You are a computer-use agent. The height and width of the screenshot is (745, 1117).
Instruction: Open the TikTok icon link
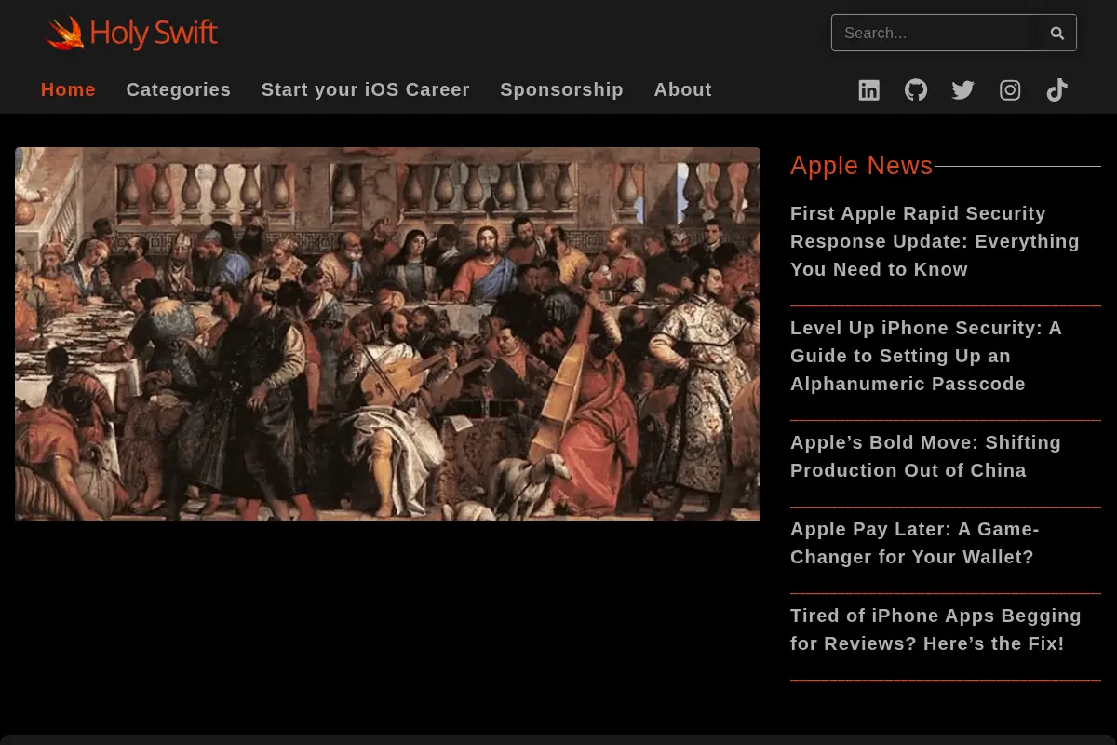pos(1056,90)
